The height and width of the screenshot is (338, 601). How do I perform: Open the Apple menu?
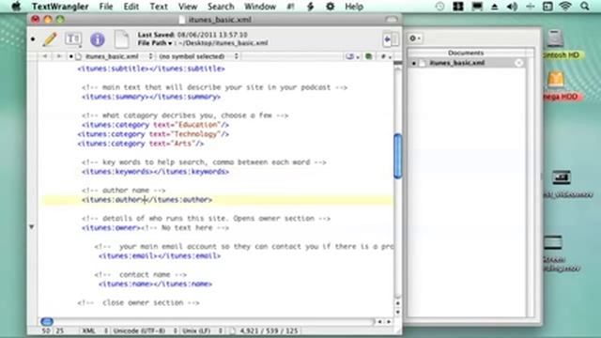point(16,7)
